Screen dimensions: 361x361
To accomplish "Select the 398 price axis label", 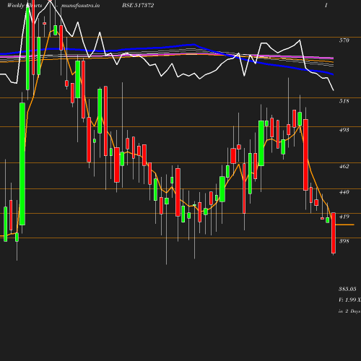I will (344, 241).
